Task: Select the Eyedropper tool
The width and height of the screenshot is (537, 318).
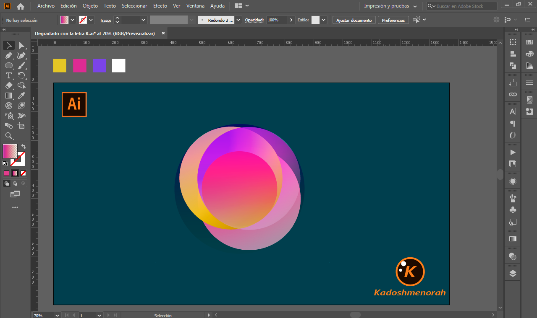Action: coord(21,96)
